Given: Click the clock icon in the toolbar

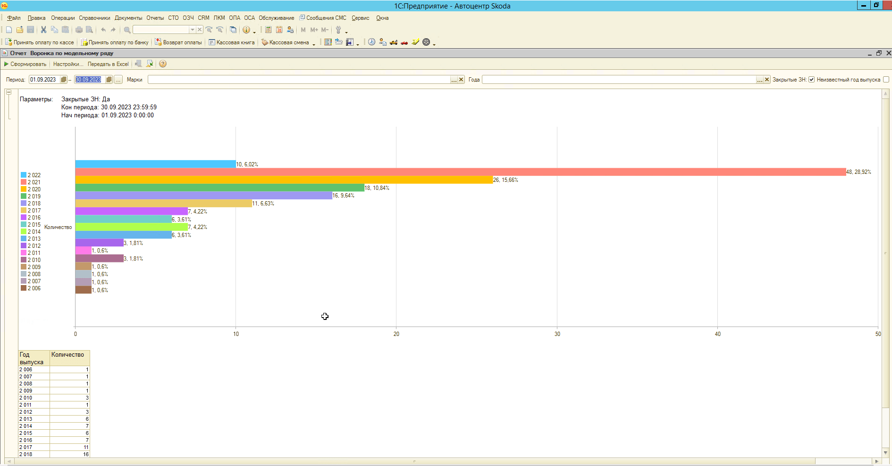Looking at the screenshot, I should (x=372, y=42).
